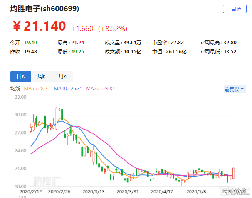Click 均线 legend heading

[x=15, y=89]
